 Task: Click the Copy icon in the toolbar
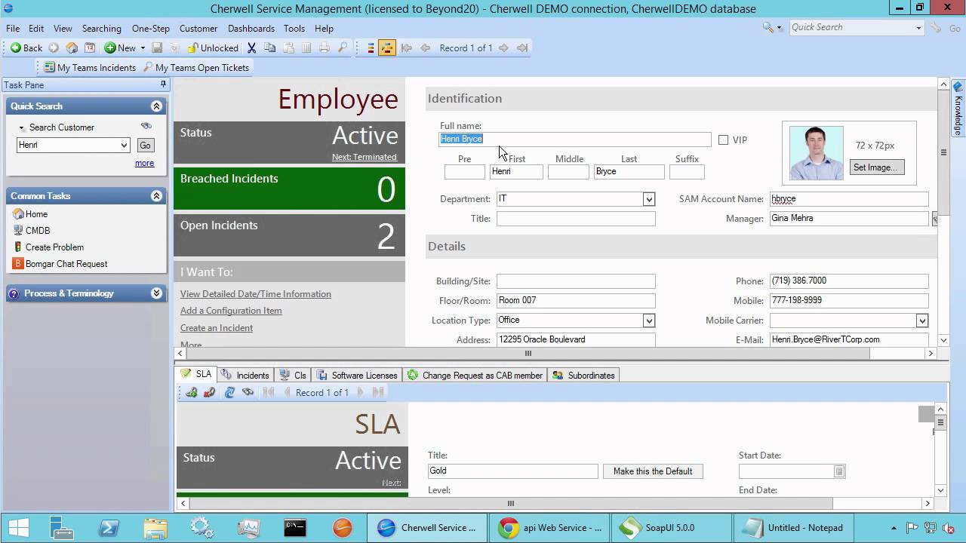pyautogui.click(x=270, y=48)
